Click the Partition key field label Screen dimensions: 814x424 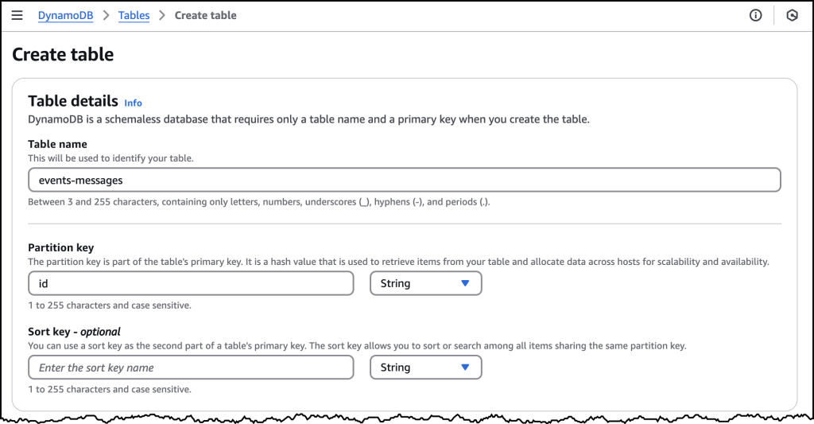(x=60, y=247)
